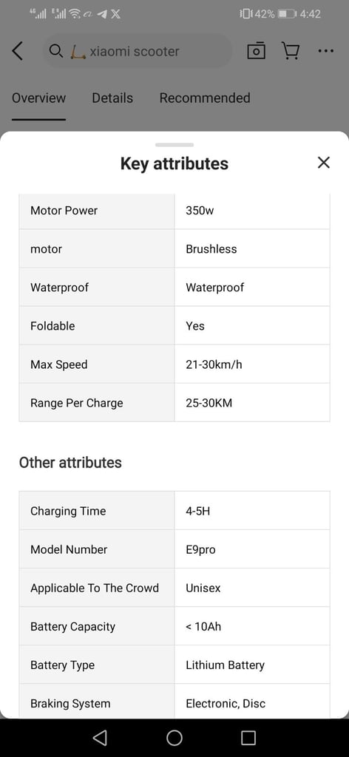Tap the Max Speed 21-30km/h value
The width and height of the screenshot is (349, 757).
click(214, 364)
